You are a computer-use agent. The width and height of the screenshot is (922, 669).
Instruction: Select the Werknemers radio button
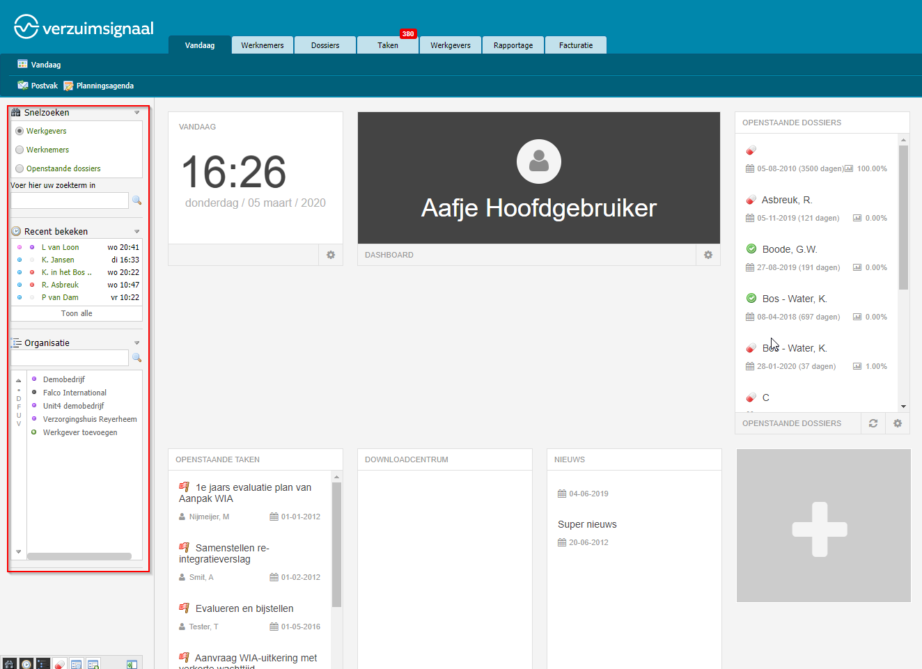tap(19, 150)
